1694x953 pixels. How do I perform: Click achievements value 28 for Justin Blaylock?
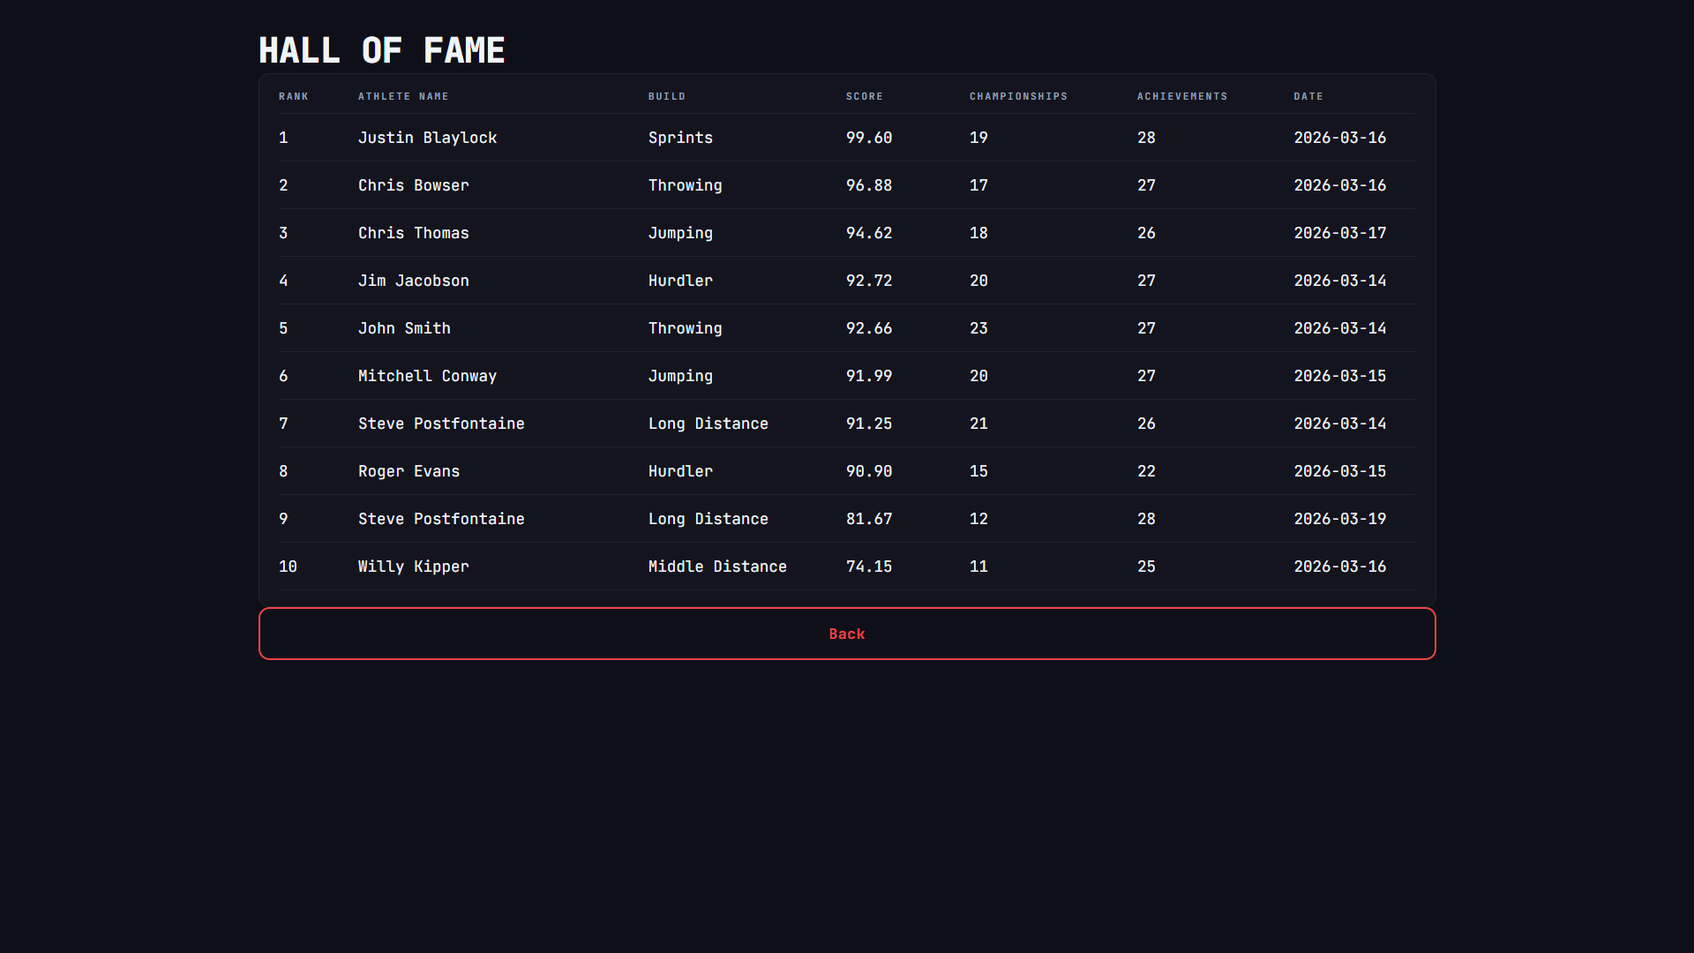pyautogui.click(x=1146, y=138)
